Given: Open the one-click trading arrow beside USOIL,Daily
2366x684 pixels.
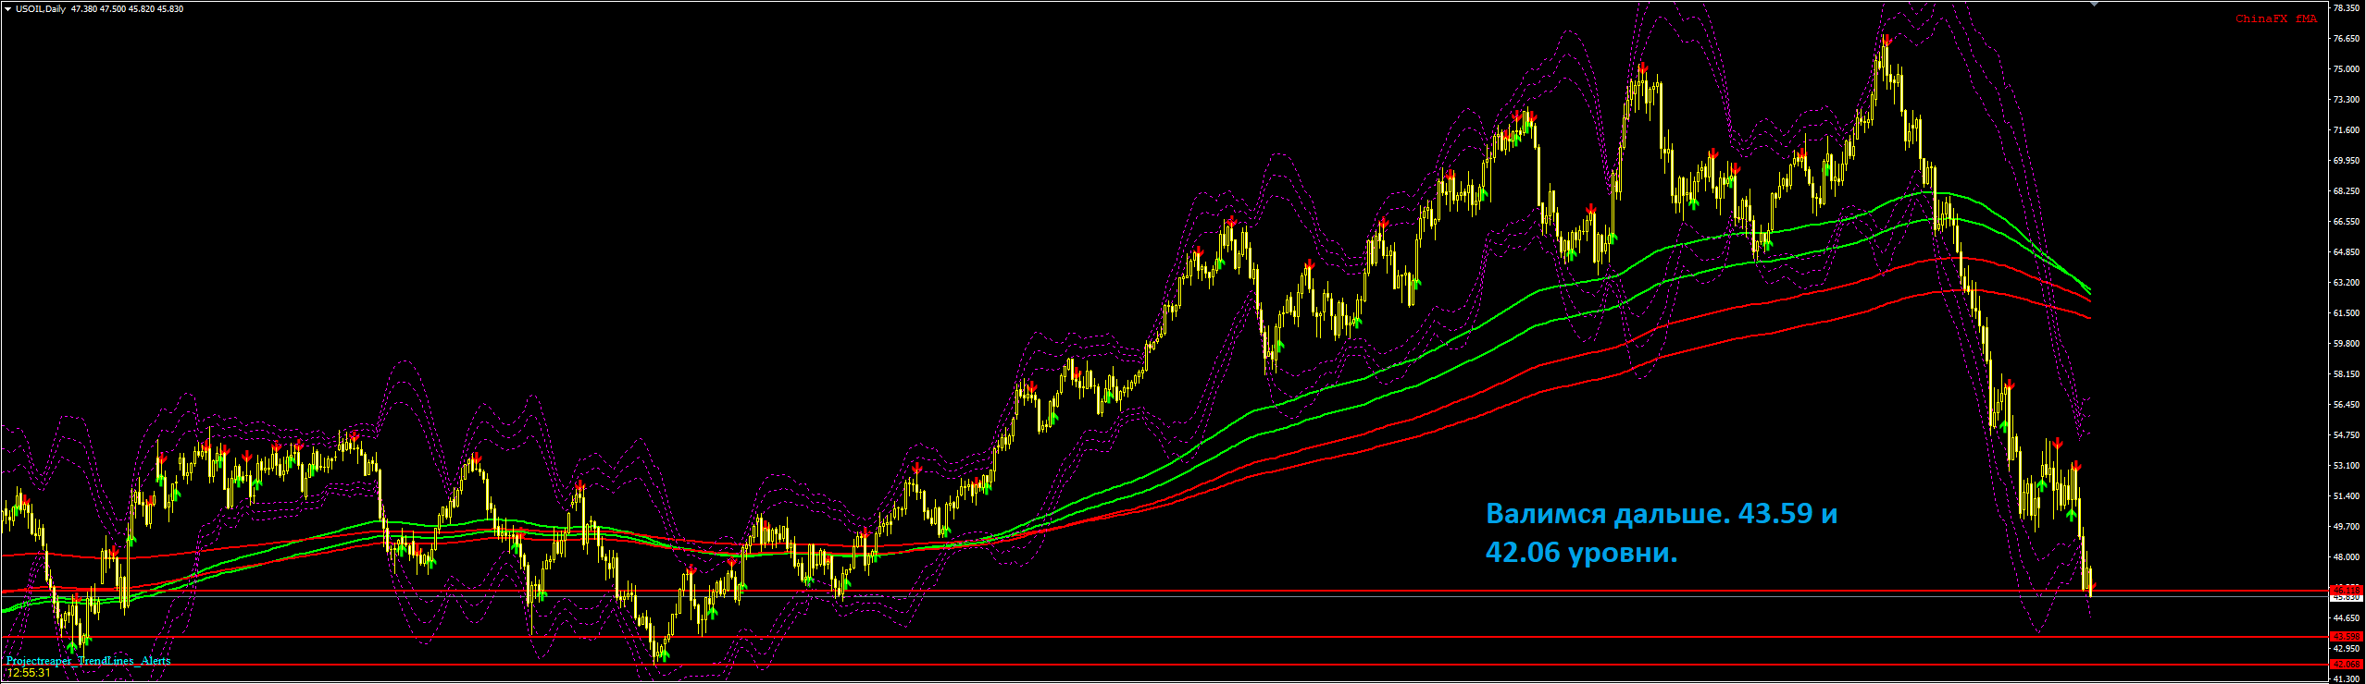Looking at the screenshot, I should 7,9.
